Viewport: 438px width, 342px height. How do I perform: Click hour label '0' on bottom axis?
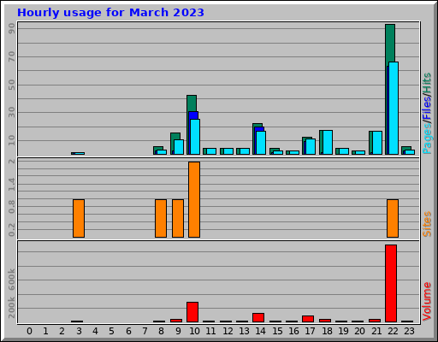[29, 331]
